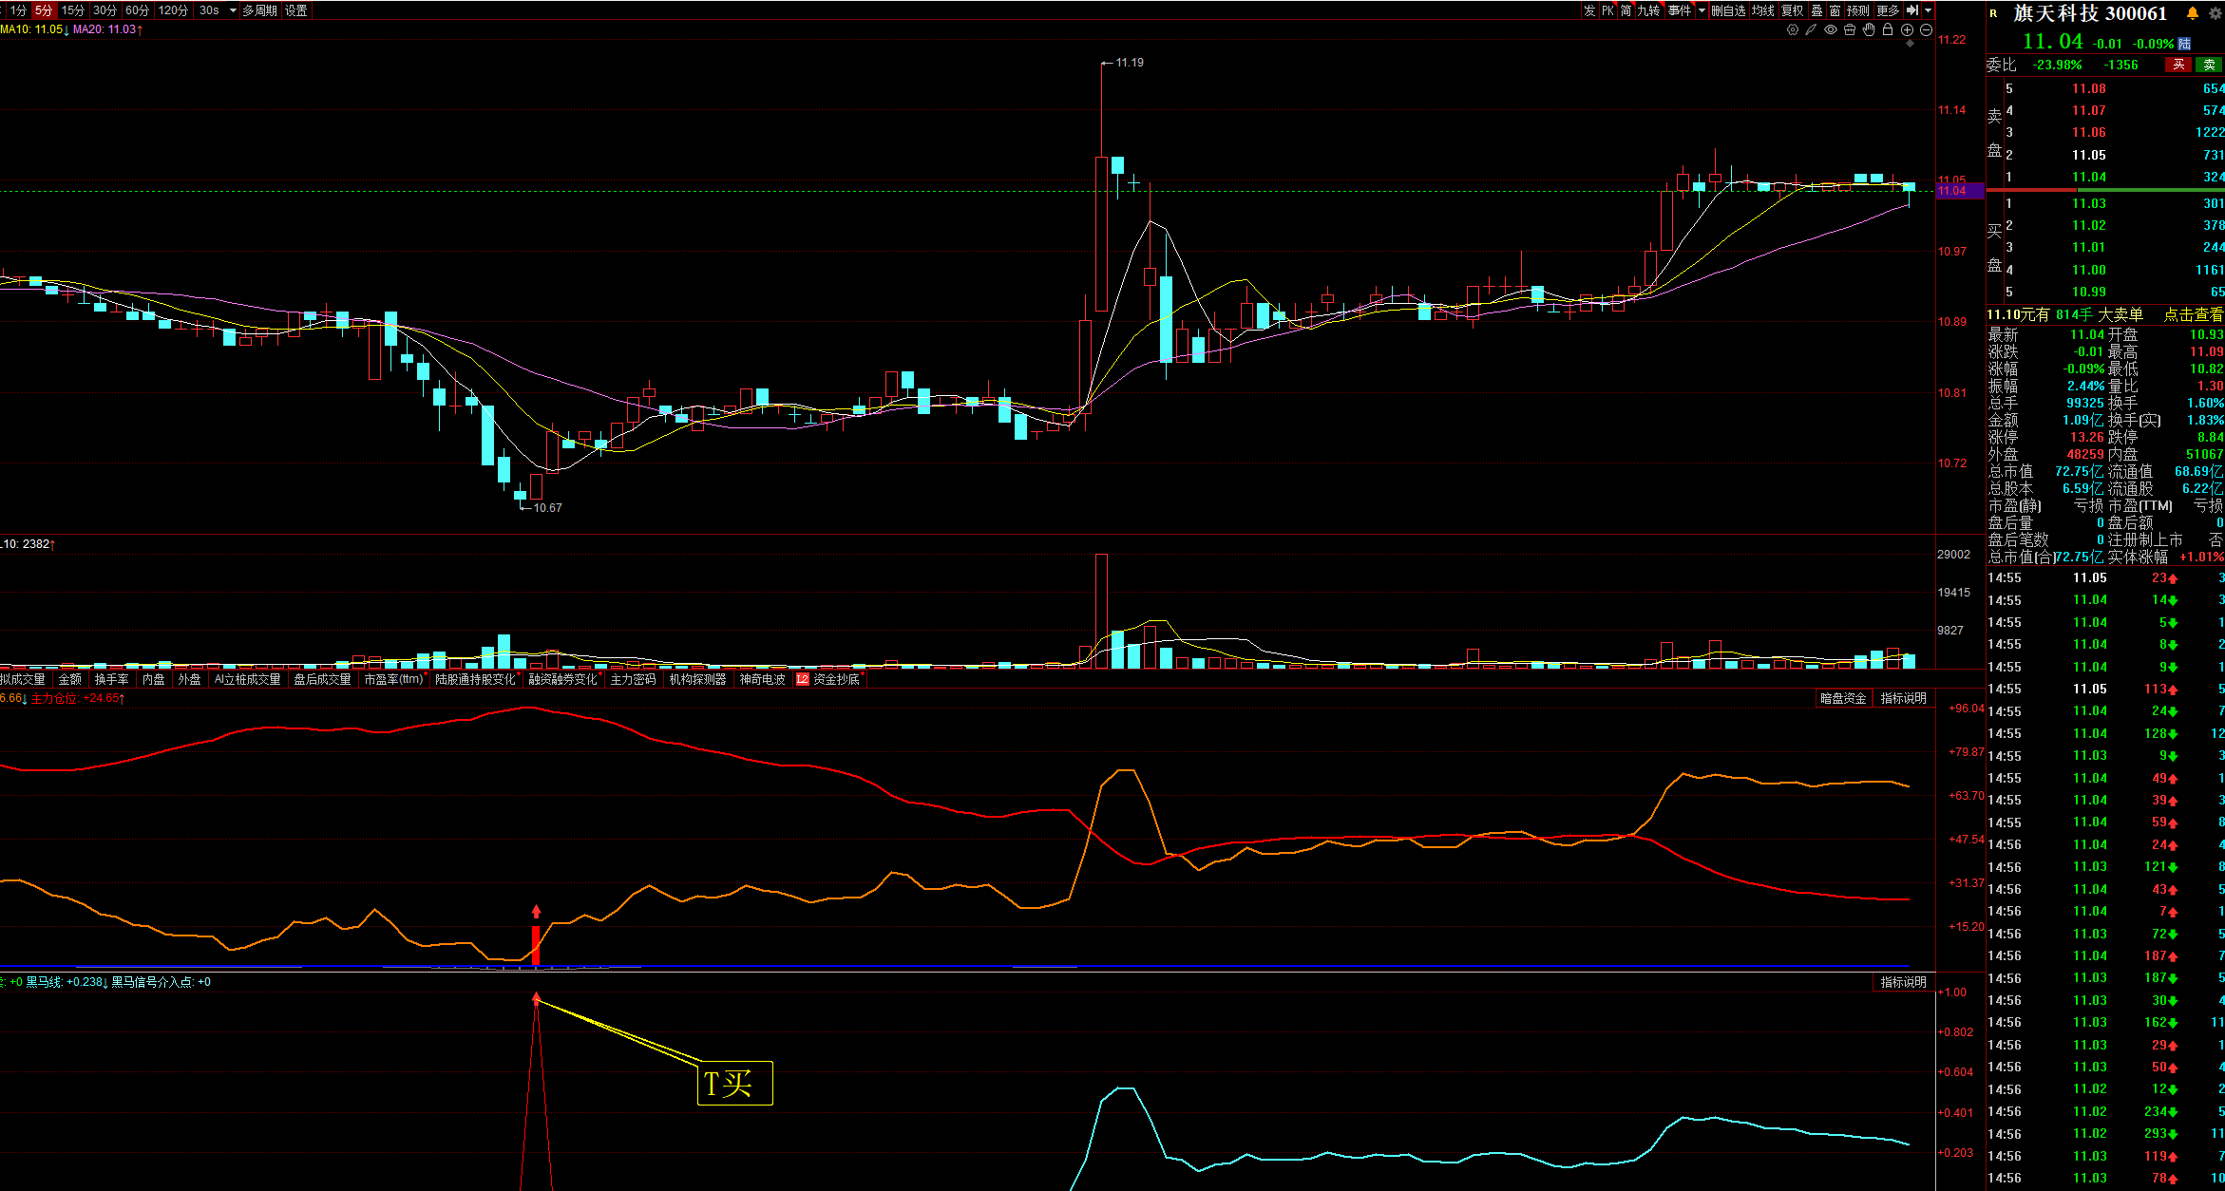Viewport: 2225px width, 1191px height.
Task: Click the orange alert bell icon
Action: pos(2193,13)
